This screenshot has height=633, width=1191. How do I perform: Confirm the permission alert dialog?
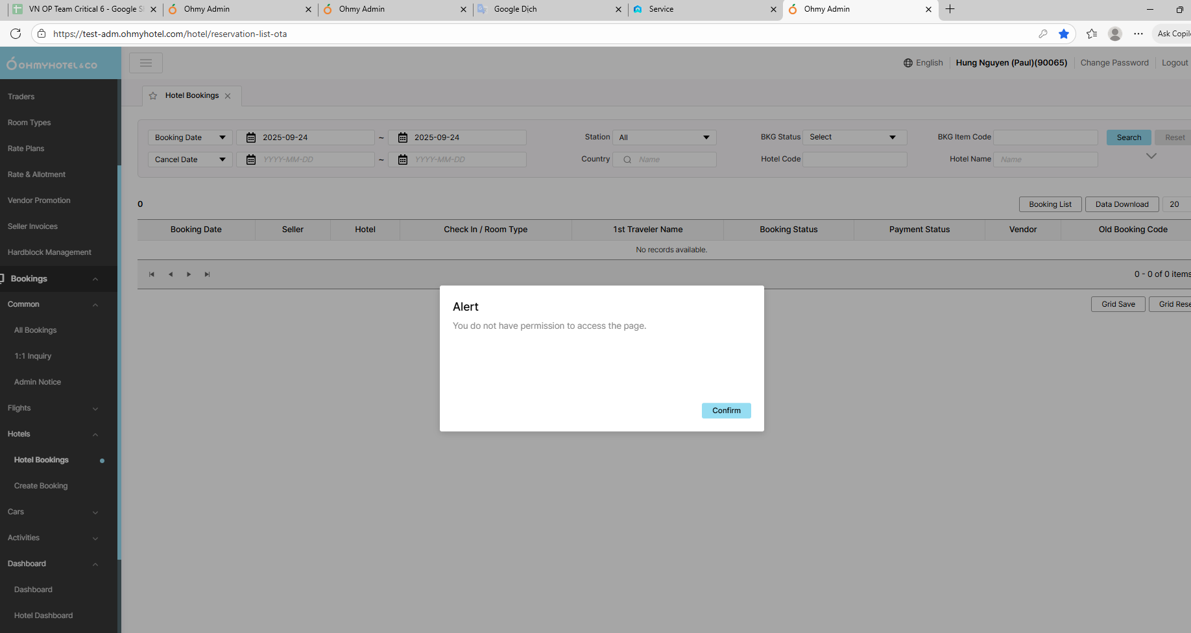click(727, 411)
